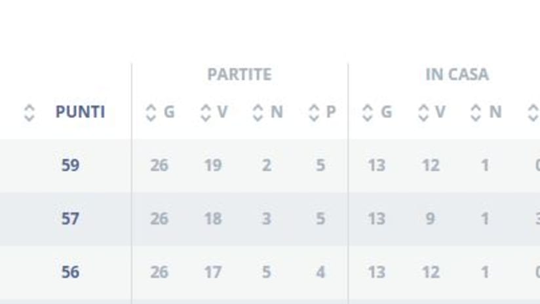The height and width of the screenshot is (304, 540).
Task: Click partially visible sort arrows at right edge
Action: (x=533, y=113)
